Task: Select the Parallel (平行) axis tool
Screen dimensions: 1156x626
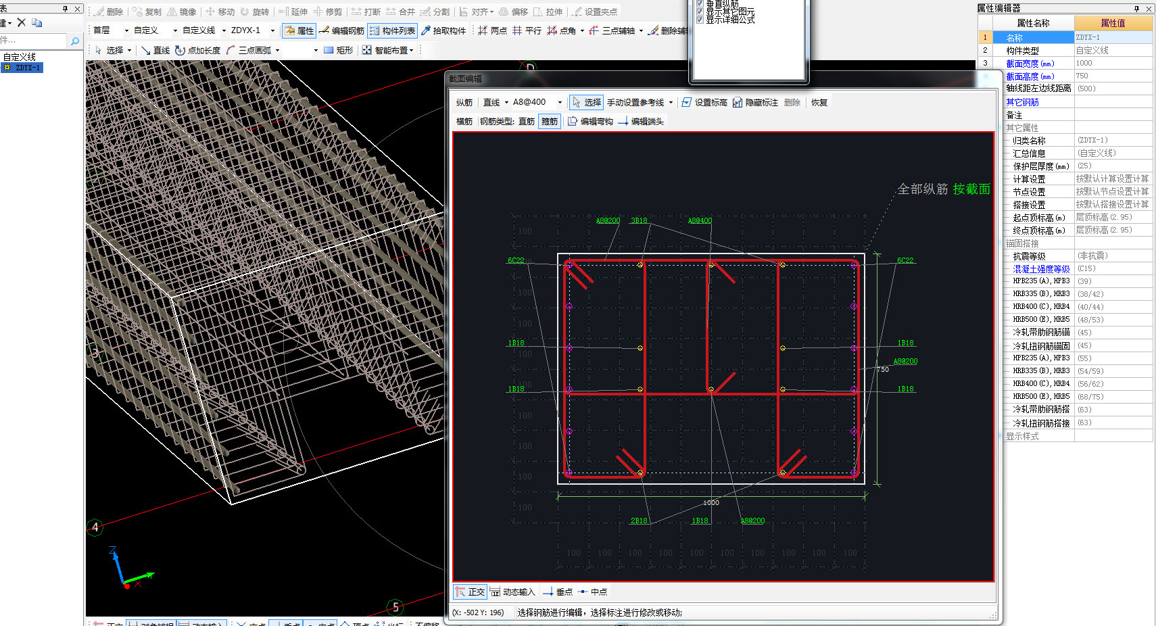Action: click(527, 30)
